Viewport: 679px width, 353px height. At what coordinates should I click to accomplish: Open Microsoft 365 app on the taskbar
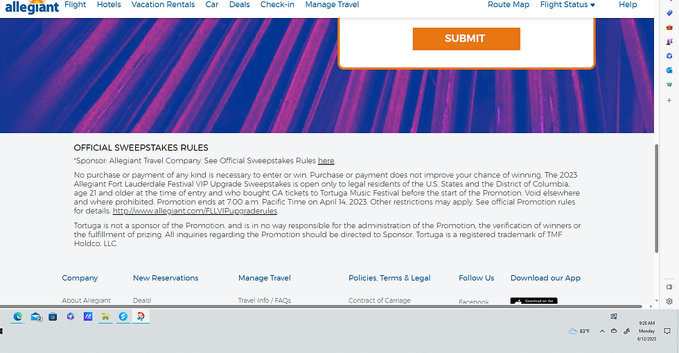(x=70, y=316)
